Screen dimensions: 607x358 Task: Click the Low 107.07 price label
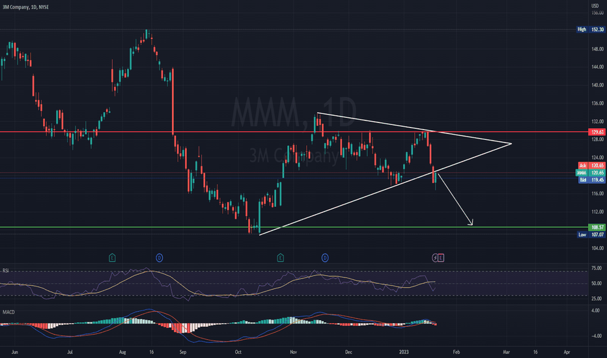591,235
